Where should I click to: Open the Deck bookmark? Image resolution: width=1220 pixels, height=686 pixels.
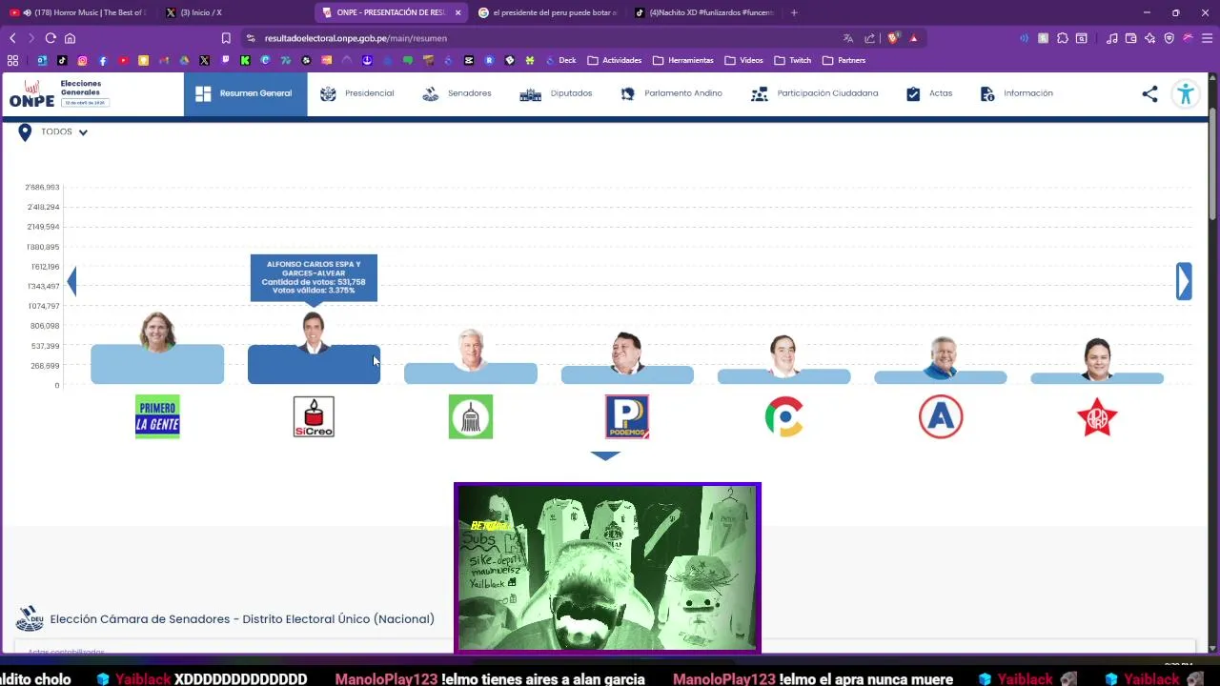561,60
